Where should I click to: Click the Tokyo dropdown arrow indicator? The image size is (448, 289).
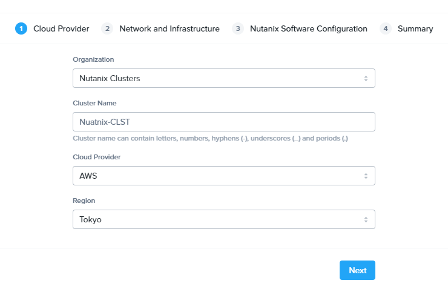coord(366,219)
